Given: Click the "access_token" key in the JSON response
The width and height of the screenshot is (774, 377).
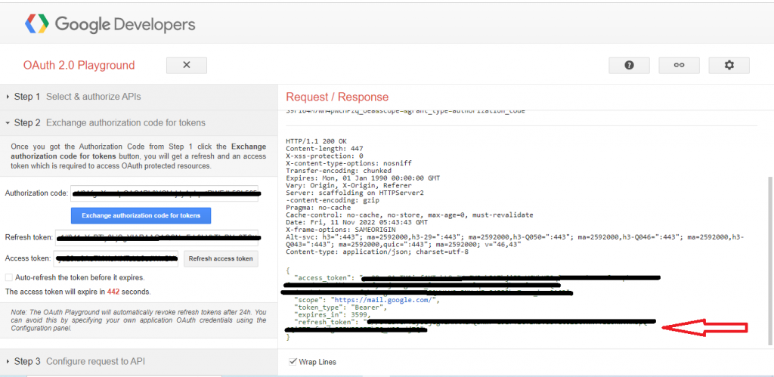Looking at the screenshot, I should (x=324, y=278).
